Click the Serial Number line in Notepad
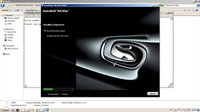This screenshot has height=112, width=200. [x=32, y=20]
